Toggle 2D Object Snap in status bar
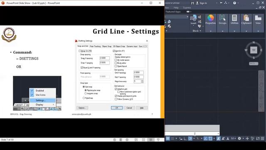 click(210, 138)
